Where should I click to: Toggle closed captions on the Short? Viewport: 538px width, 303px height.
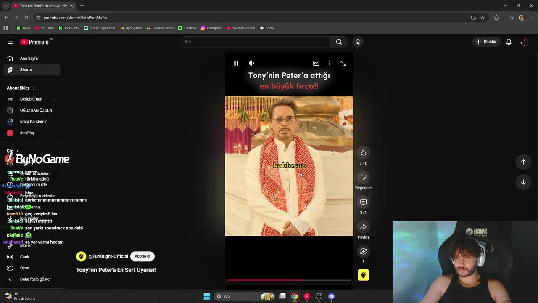tap(316, 63)
